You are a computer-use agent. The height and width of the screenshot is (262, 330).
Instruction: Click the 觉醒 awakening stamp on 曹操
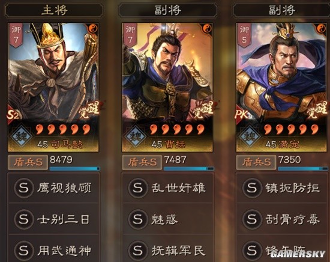[203, 109]
